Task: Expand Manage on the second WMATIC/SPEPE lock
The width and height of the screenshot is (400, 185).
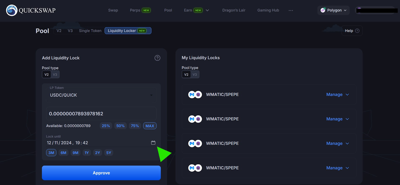Action: point(337,119)
